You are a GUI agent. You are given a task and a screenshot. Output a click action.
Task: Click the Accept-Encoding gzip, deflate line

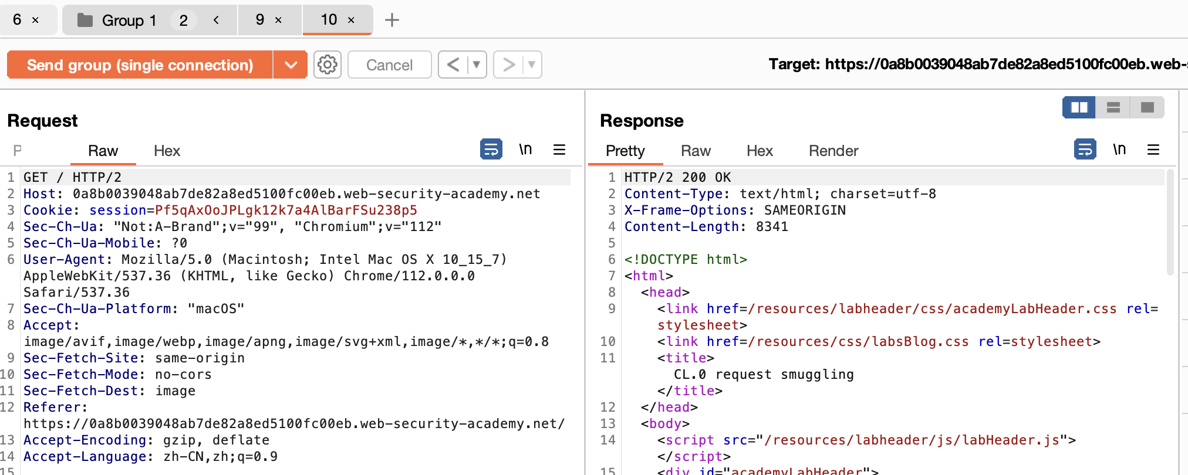146,440
